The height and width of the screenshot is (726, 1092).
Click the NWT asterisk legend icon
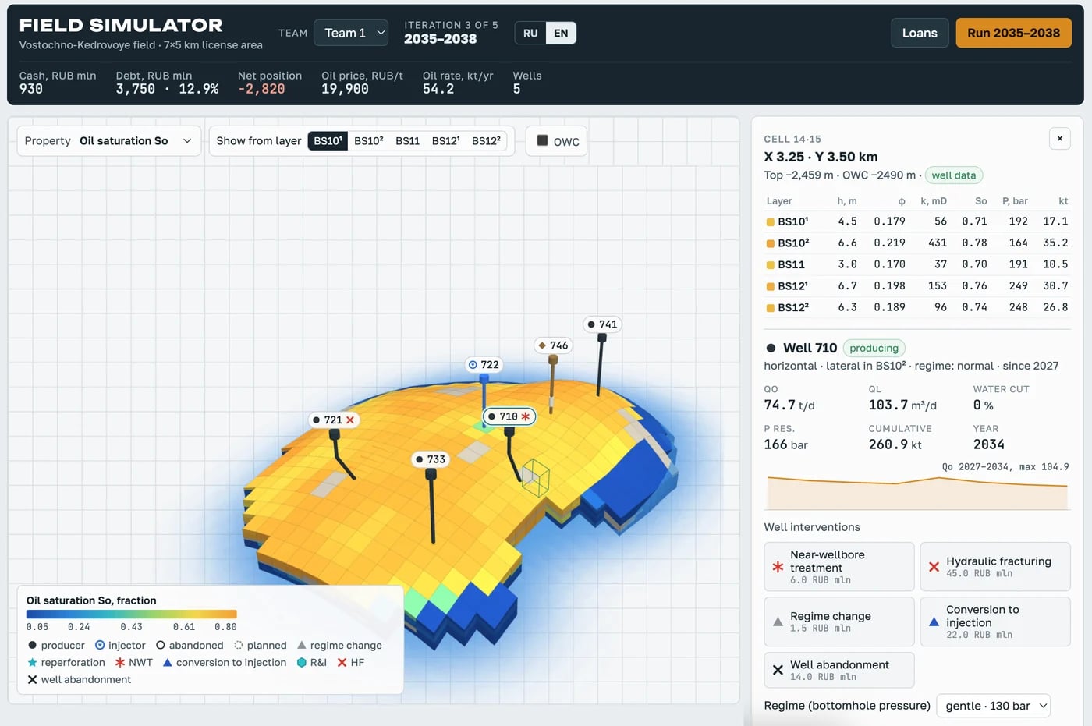[x=120, y=662]
